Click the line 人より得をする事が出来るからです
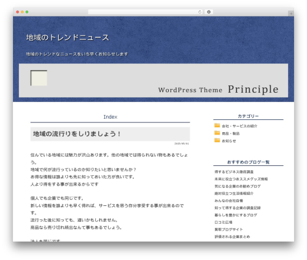This screenshot has width=307, height=260. click(x=64, y=184)
